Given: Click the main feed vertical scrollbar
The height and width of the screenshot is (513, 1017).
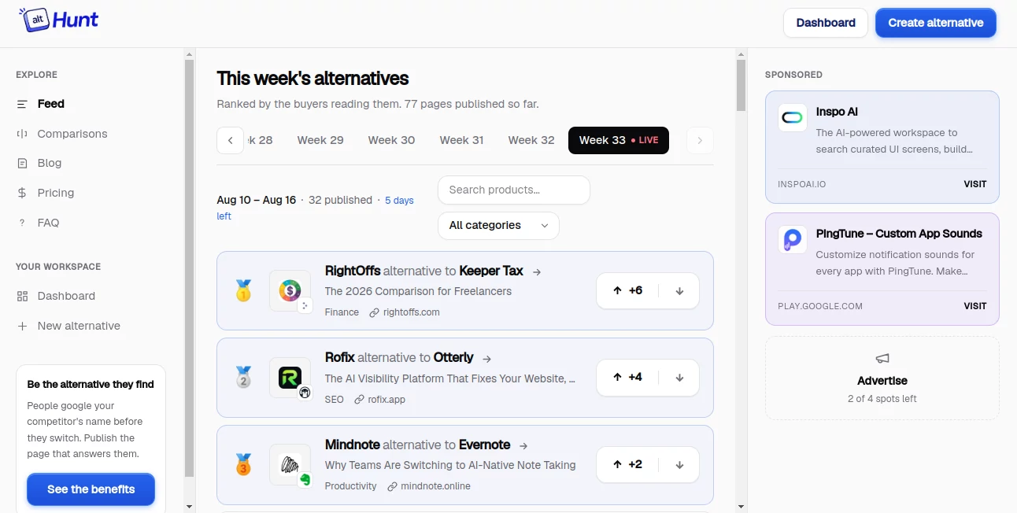Looking at the screenshot, I should coord(741,87).
